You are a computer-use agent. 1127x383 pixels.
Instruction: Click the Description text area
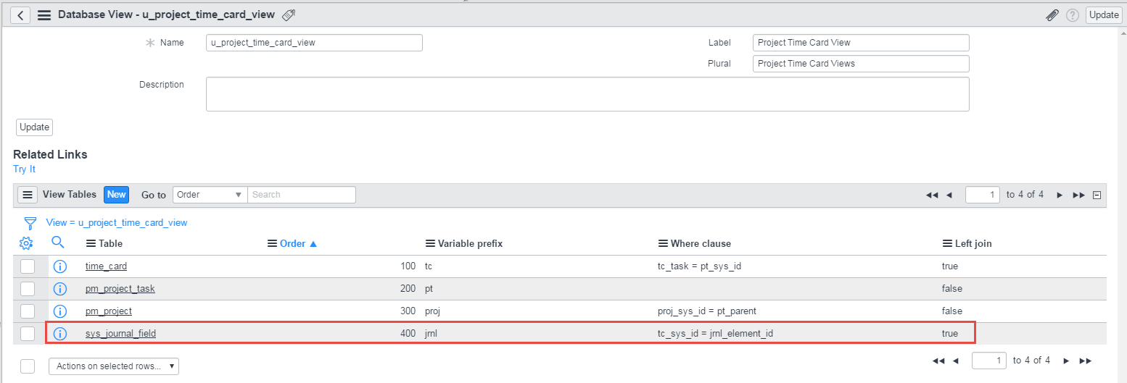point(587,94)
